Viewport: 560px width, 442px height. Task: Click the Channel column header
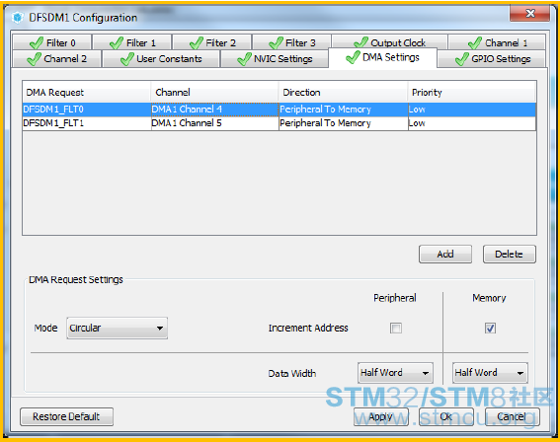pyautogui.click(x=214, y=92)
